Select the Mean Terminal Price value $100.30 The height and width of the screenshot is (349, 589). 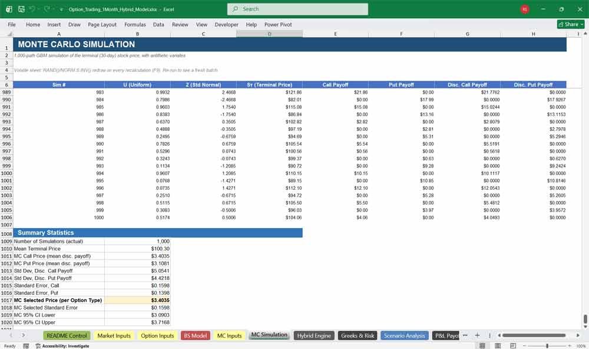pos(137,249)
